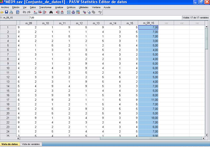
Task: Click the Print icon in the toolbar
Action: coord(11,12)
